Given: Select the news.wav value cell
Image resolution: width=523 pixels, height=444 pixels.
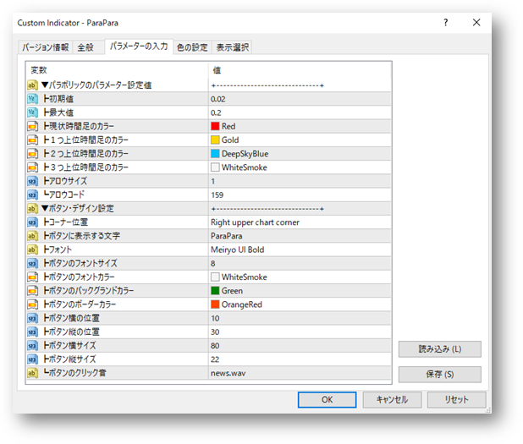Looking at the screenshot, I should click(300, 373).
